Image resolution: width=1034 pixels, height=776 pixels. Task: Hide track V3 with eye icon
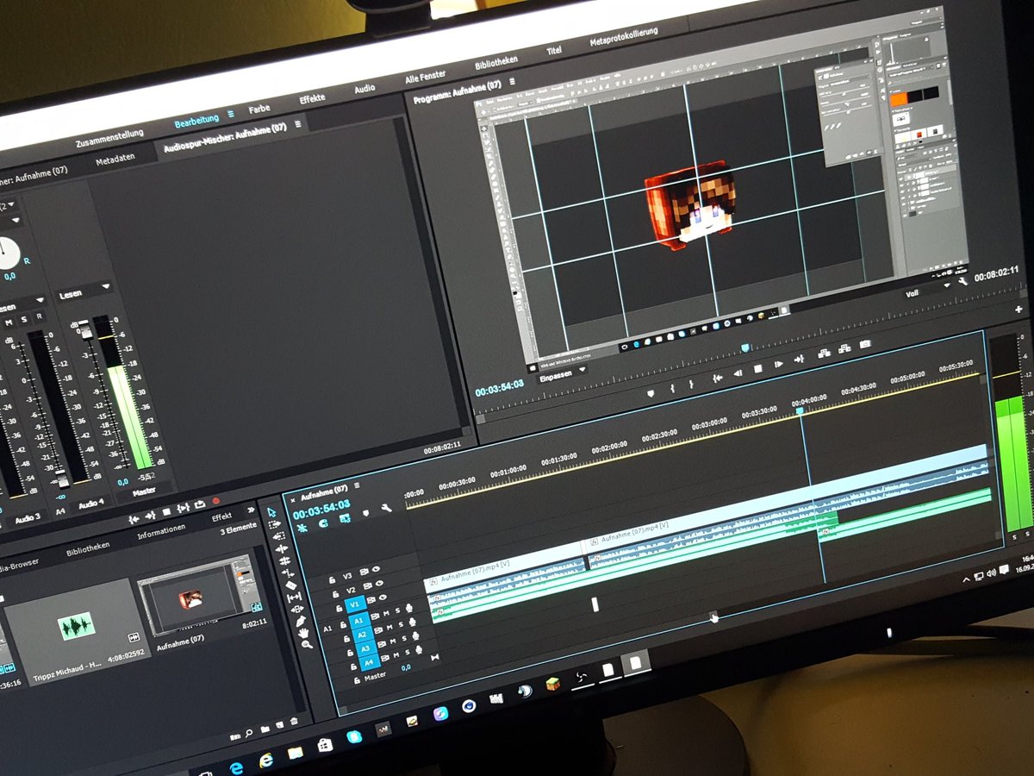tap(376, 569)
